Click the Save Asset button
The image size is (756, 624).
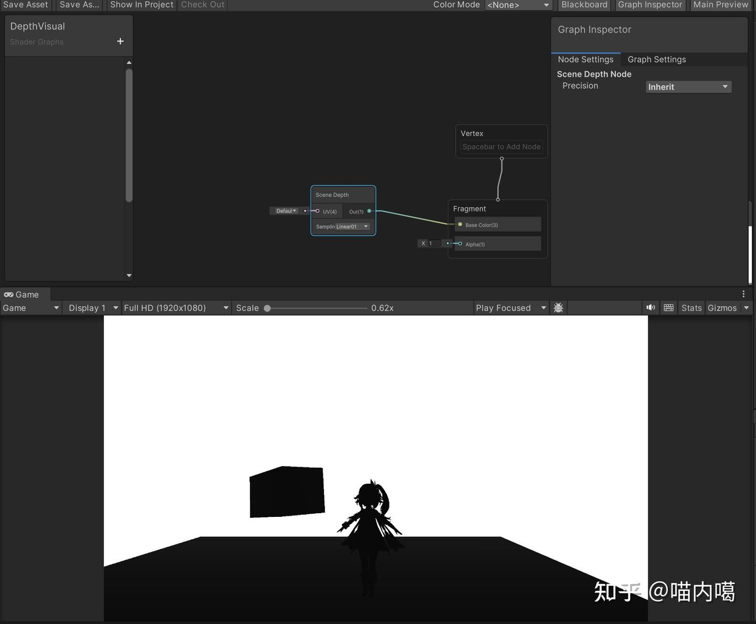(26, 5)
